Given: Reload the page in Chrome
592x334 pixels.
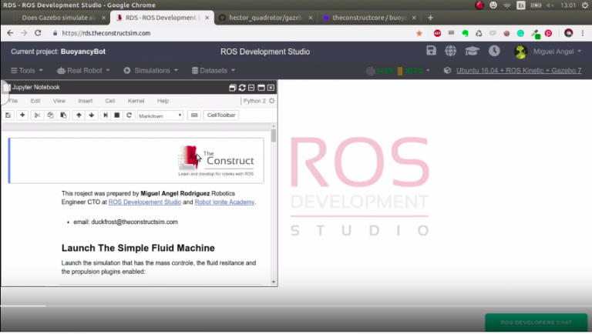Looking at the screenshot, I should (x=38, y=33).
